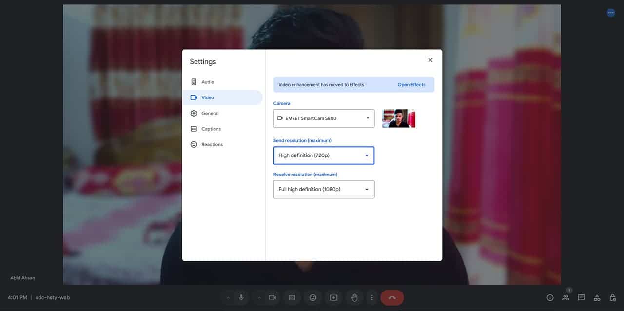Screen dimensions: 624x311
Task: Open the meeting details info icon
Action: click(x=550, y=298)
